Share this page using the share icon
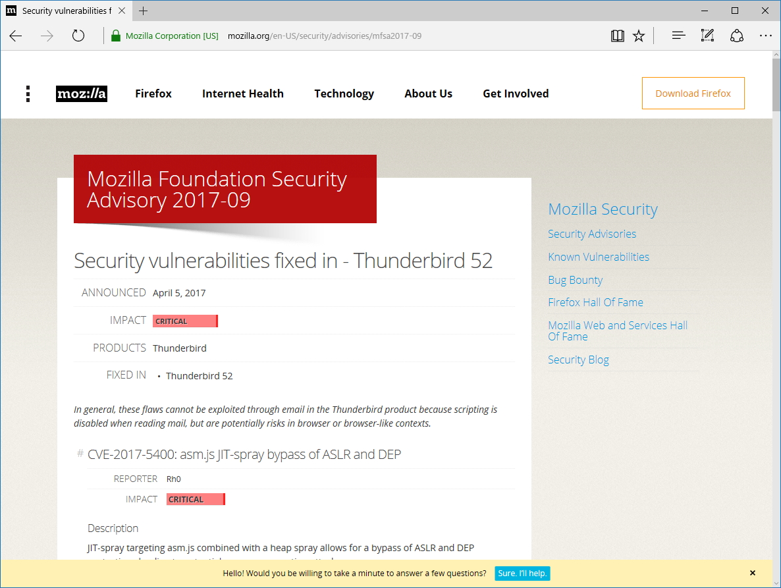Image resolution: width=781 pixels, height=588 pixels. pos(737,35)
